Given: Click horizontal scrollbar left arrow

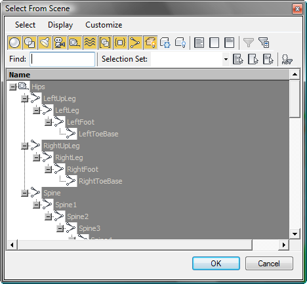Looking at the screenshot, I should (x=12, y=245).
